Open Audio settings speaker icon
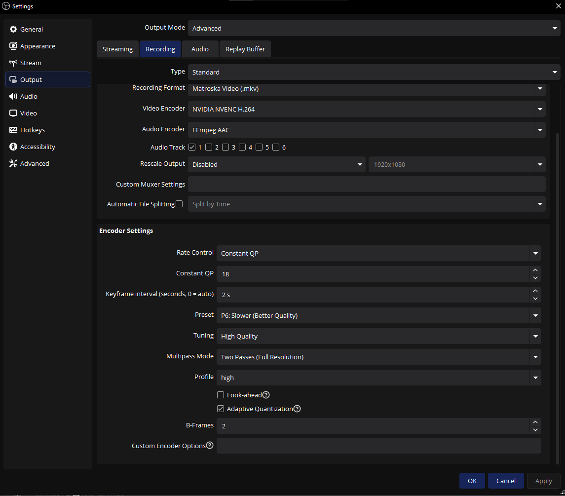565x496 pixels. [13, 96]
